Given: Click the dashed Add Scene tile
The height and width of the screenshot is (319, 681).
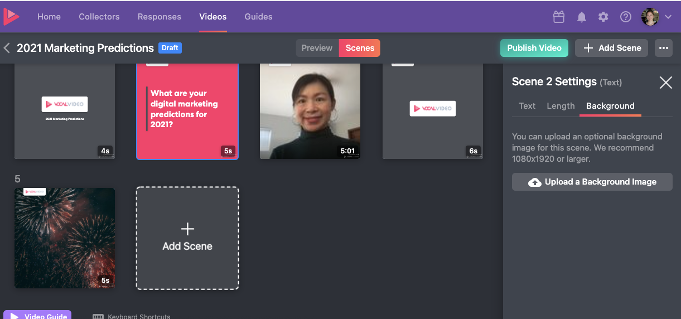Looking at the screenshot, I should pos(187,238).
